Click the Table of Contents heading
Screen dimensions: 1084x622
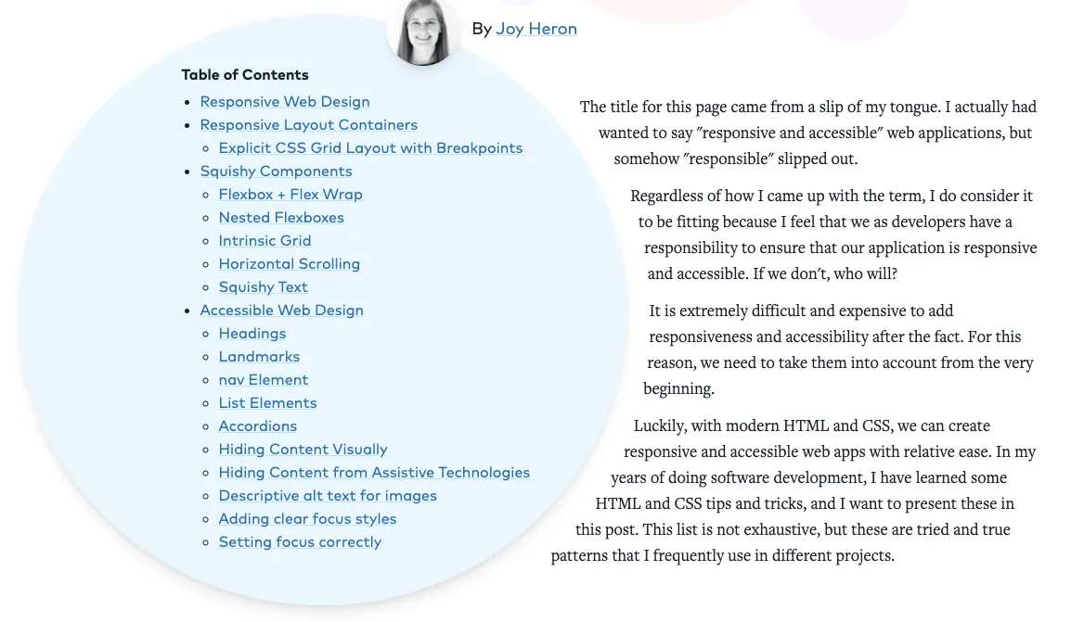coord(245,74)
